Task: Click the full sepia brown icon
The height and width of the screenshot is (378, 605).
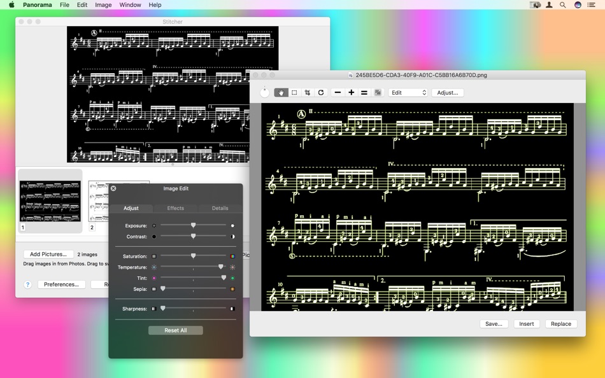Action: 232,289
